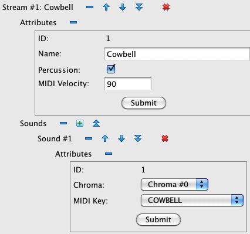Screen dimensions: 250x234
Task: Delete Stream #1 Cowbell with red X
Action: (166, 7)
